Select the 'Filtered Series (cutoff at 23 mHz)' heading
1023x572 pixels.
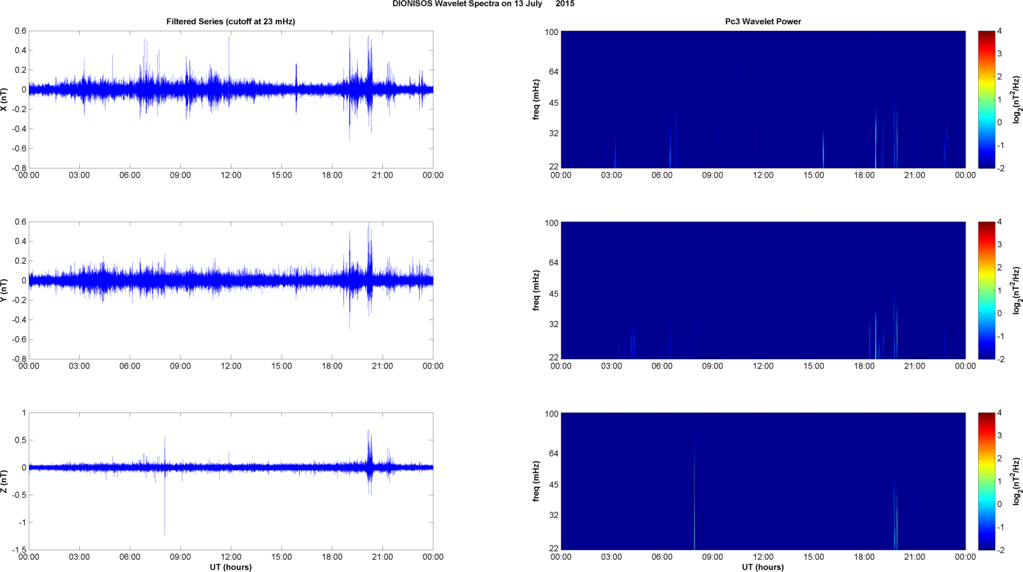point(231,21)
